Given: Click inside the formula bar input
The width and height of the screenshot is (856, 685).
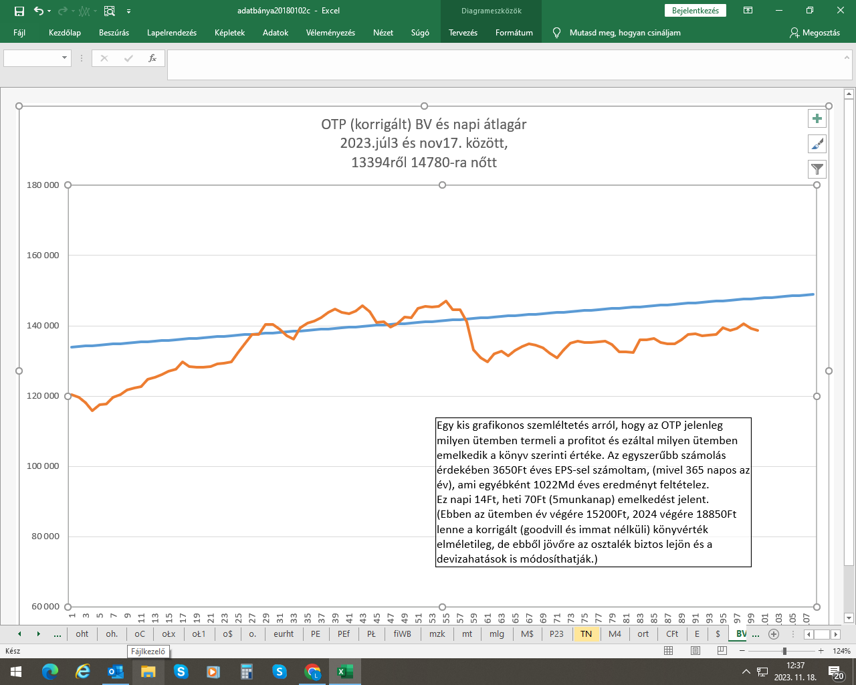Looking at the screenshot, I should (505, 65).
